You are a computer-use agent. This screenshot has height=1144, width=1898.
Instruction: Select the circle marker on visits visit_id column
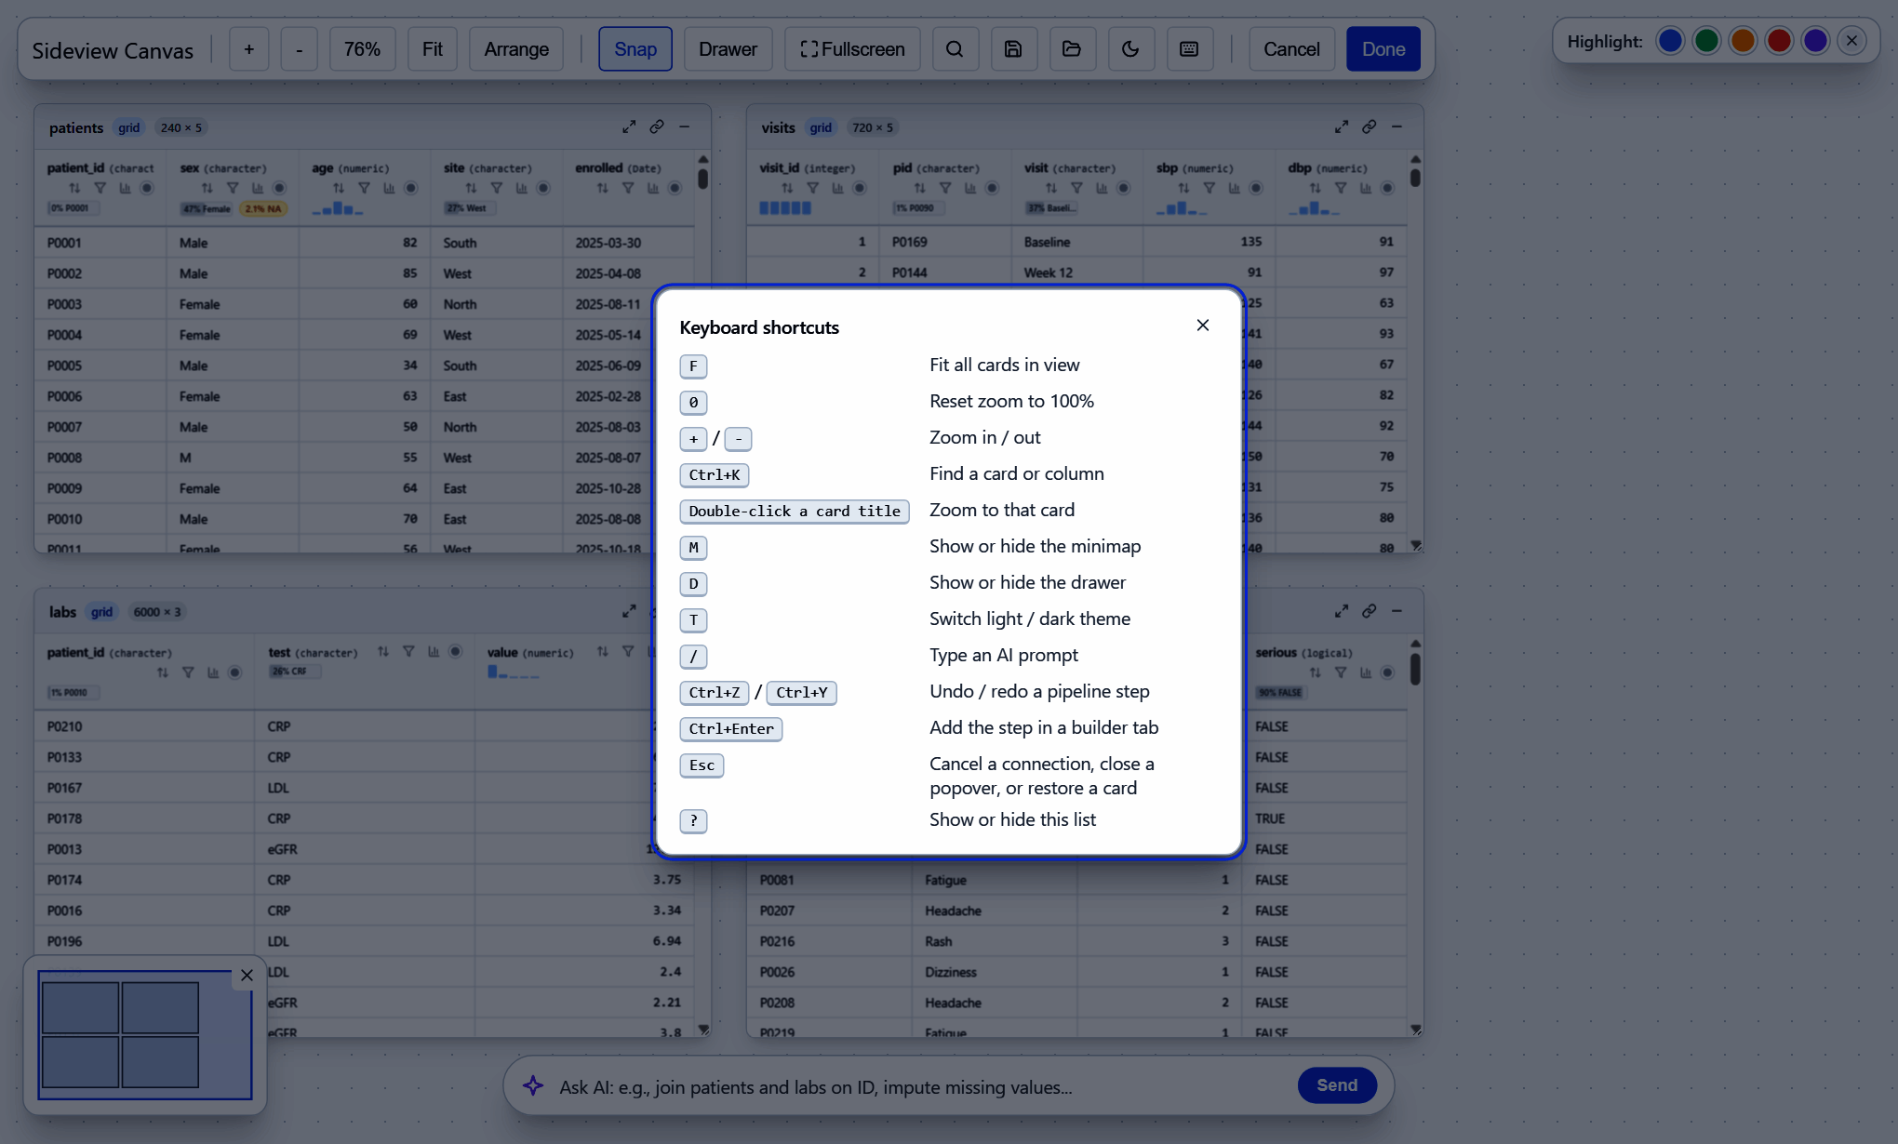[x=860, y=188]
